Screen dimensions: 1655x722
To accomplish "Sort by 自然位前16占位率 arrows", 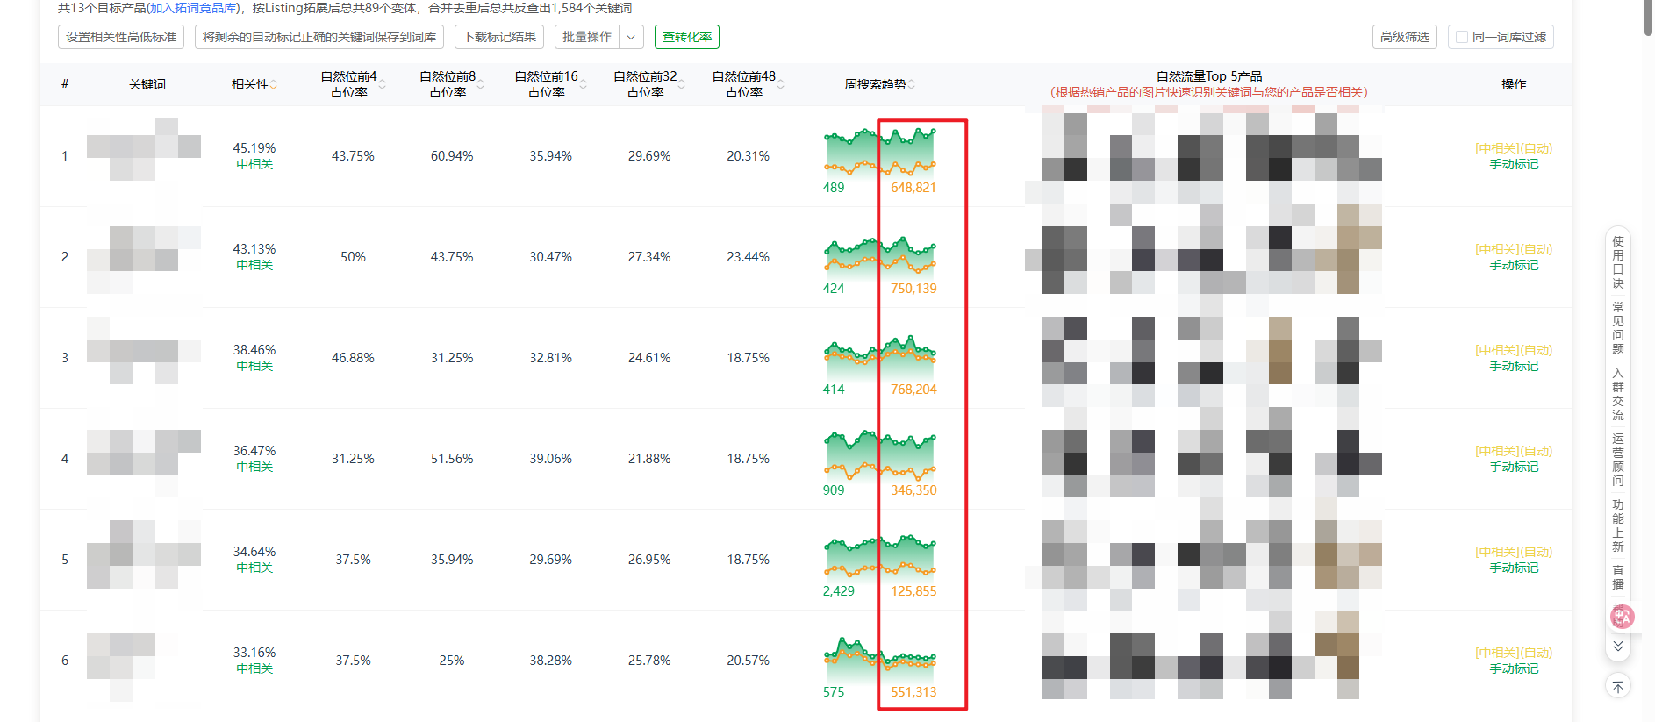I will coord(584,84).
